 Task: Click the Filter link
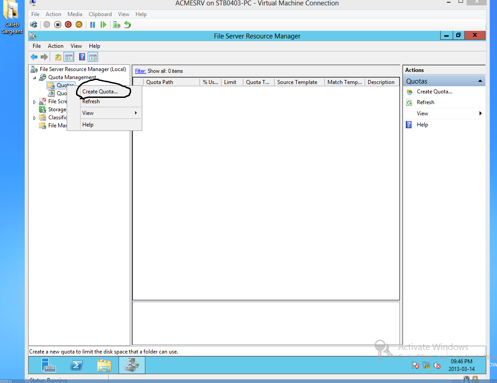click(x=140, y=71)
